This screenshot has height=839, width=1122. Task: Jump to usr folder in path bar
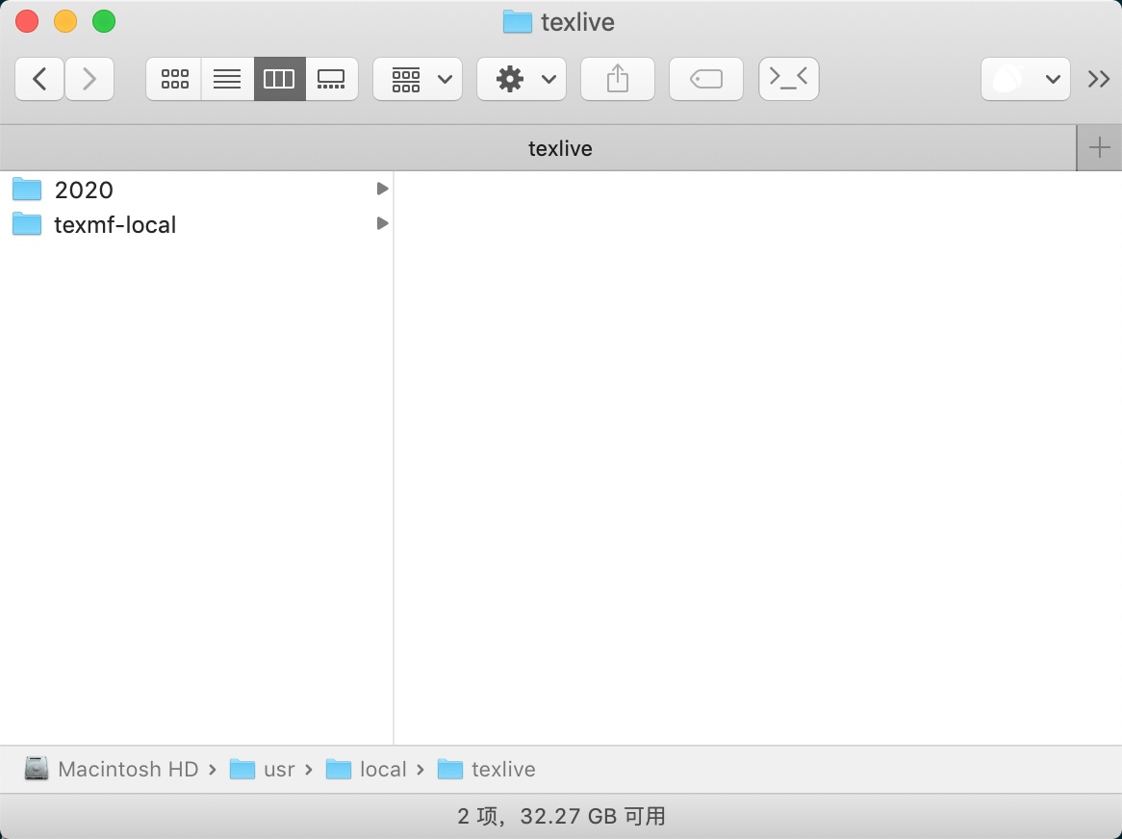click(279, 769)
